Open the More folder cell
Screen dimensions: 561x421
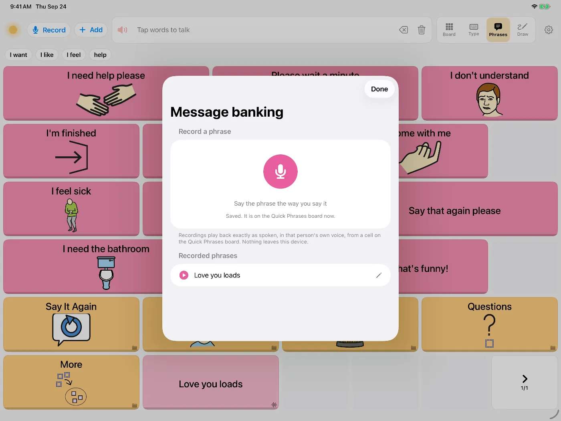(71, 383)
